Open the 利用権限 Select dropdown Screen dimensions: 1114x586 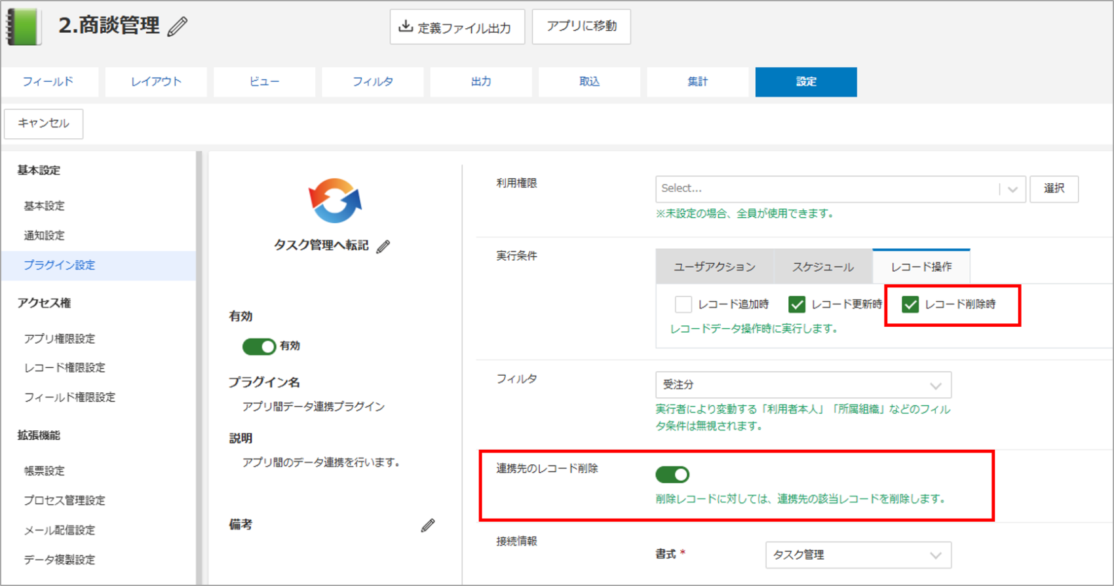840,189
